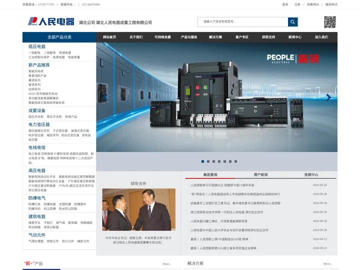Open the 电力变压器 category

39,124
